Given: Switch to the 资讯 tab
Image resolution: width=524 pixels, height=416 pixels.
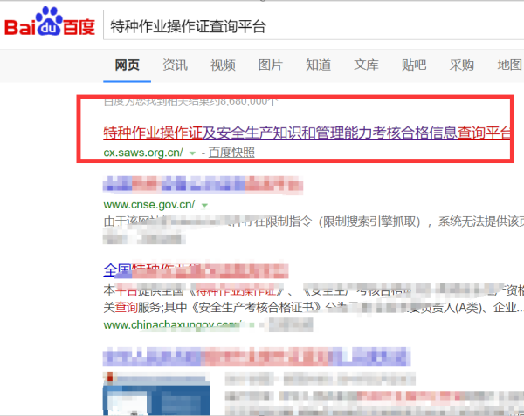Looking at the screenshot, I should coord(175,65).
